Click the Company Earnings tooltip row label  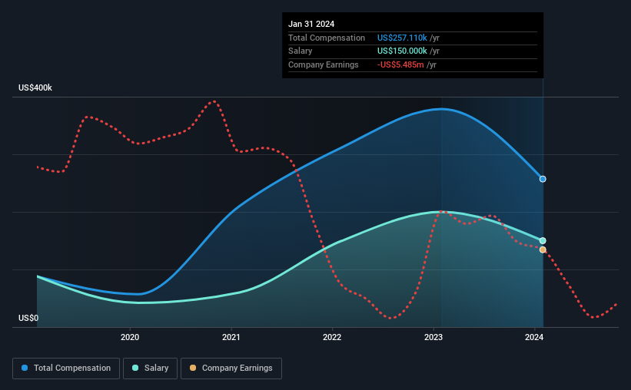coord(323,64)
